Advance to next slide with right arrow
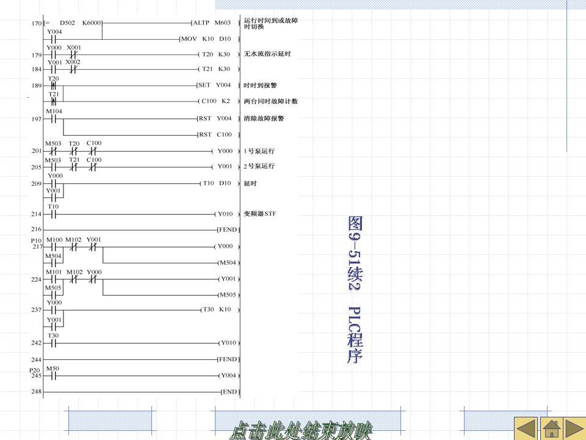Screen dimensions: 586x440 (575, 428)
